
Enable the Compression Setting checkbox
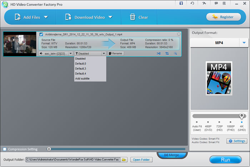(x=5, y=149)
